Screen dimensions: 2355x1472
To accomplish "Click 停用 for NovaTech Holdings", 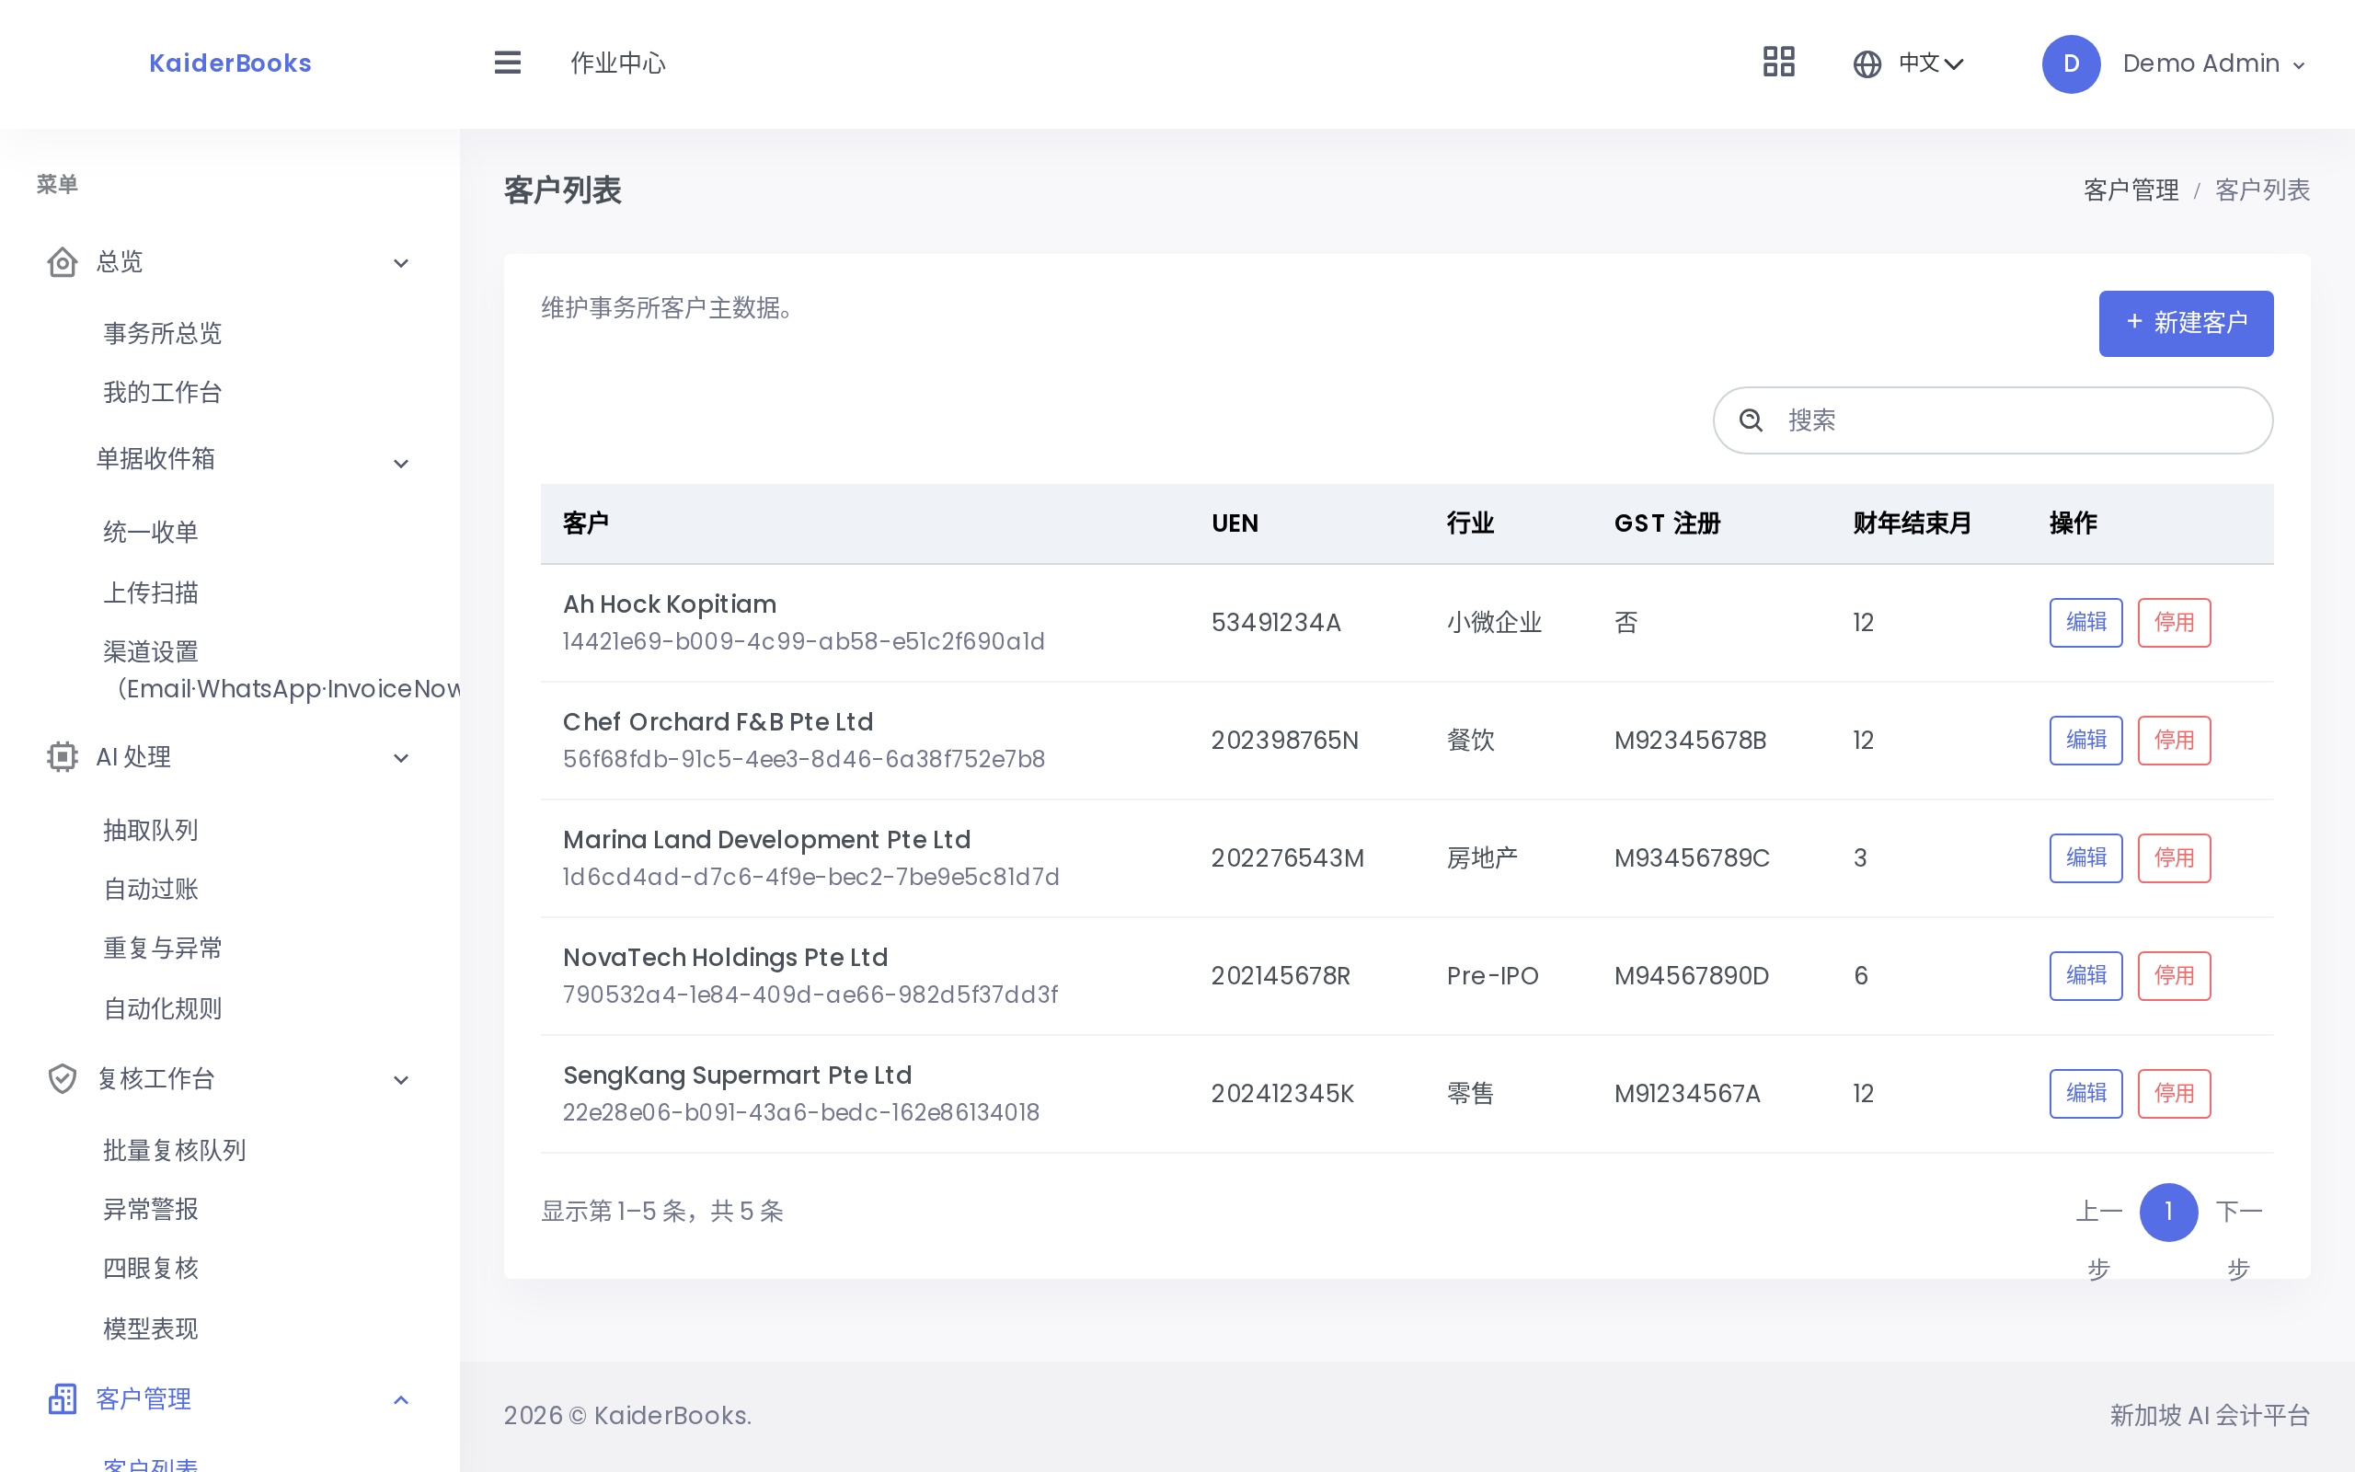I will 2174,976.
